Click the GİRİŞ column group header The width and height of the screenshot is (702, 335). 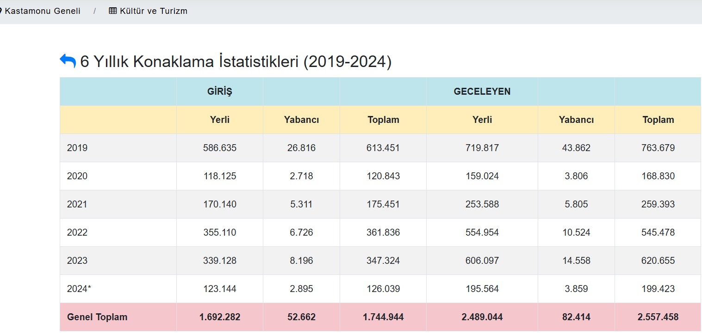click(x=219, y=91)
